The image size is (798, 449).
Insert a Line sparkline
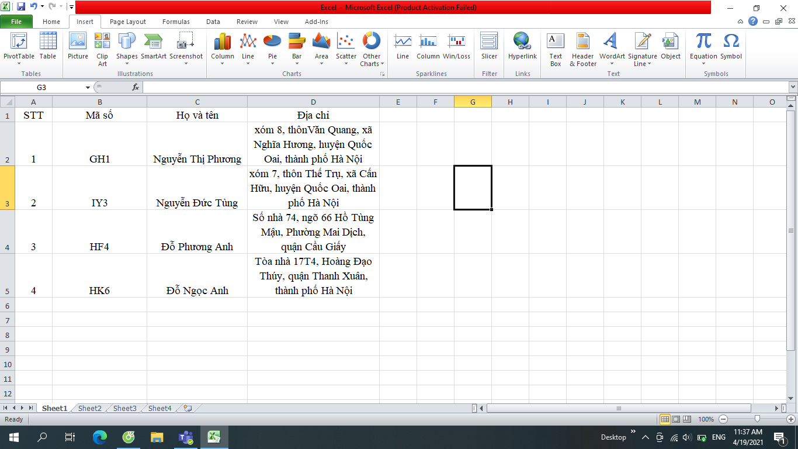(x=403, y=47)
